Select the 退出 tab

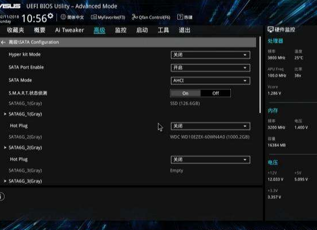point(184,30)
